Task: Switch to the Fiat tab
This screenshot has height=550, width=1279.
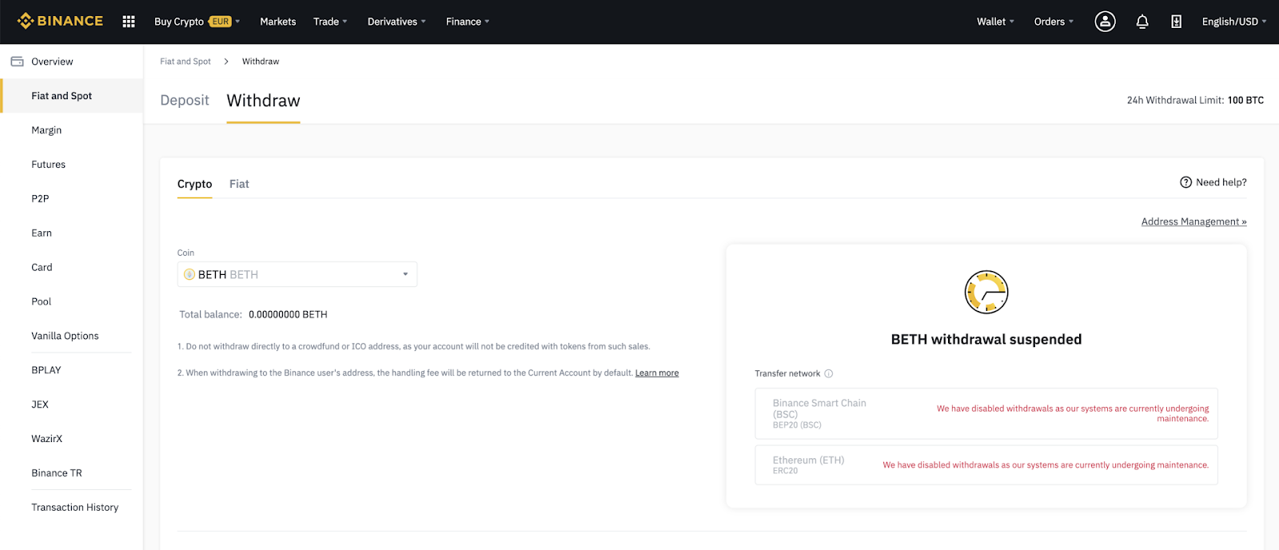Action: coord(239,184)
